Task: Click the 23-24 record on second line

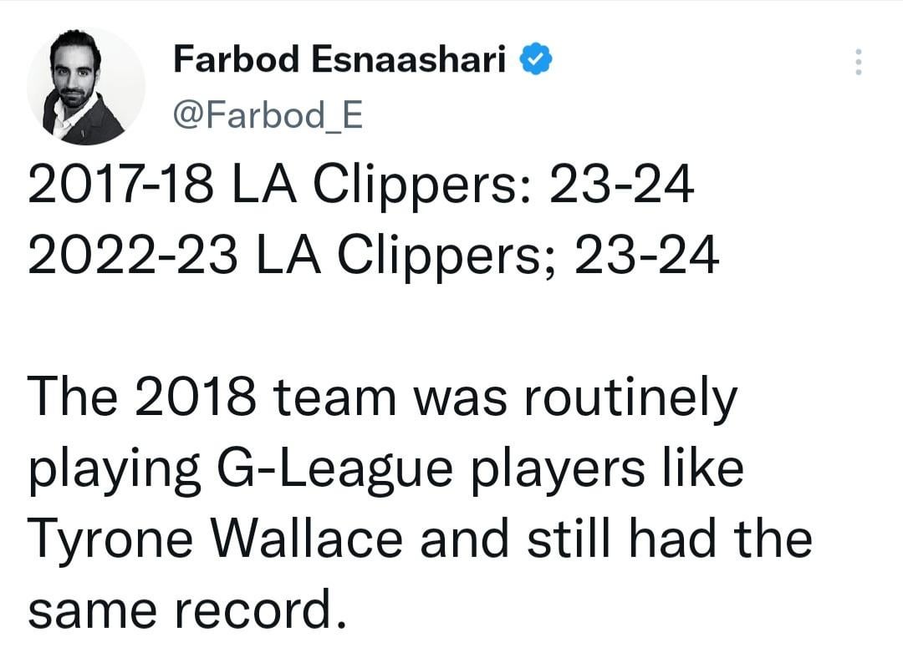Action: click(645, 256)
